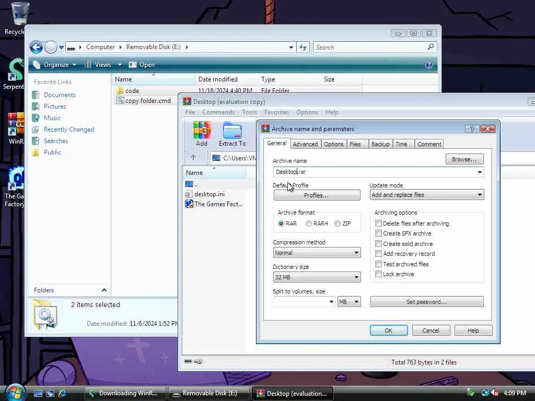Click the drive icon in WinRAR status bar
The width and height of the screenshot is (535, 401).
click(x=188, y=361)
